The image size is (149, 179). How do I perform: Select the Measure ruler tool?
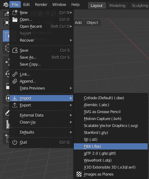[x=6, y=124]
